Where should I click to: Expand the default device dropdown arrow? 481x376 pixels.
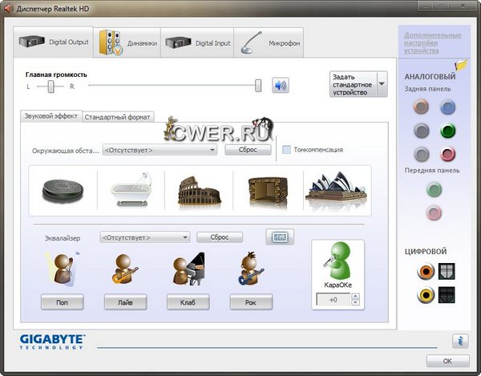(x=382, y=84)
